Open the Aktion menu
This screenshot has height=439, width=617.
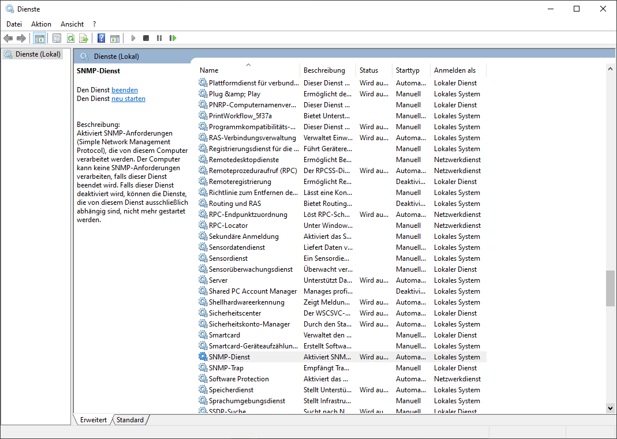(x=41, y=24)
